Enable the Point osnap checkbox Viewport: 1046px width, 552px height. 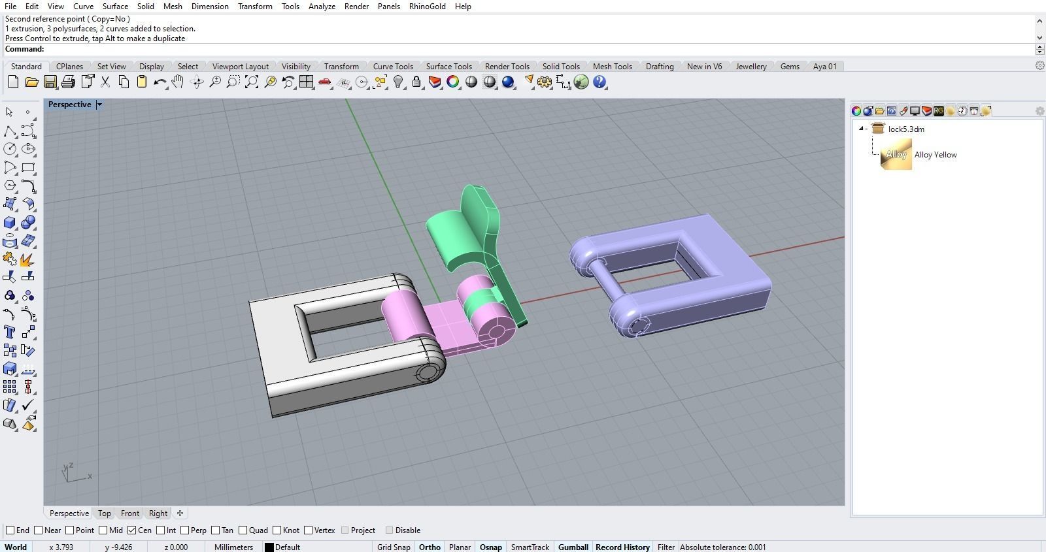tap(70, 530)
